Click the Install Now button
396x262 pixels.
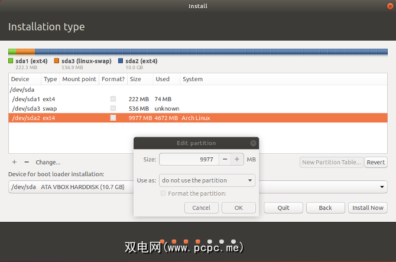tap(368, 208)
